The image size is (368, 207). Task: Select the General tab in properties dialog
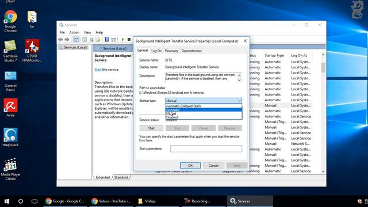tap(143, 51)
